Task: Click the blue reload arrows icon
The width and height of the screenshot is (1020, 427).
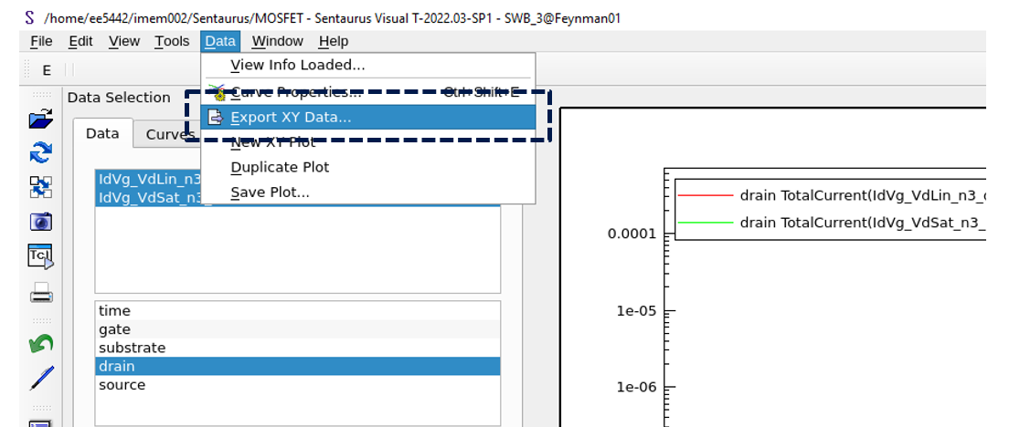Action: (x=41, y=152)
